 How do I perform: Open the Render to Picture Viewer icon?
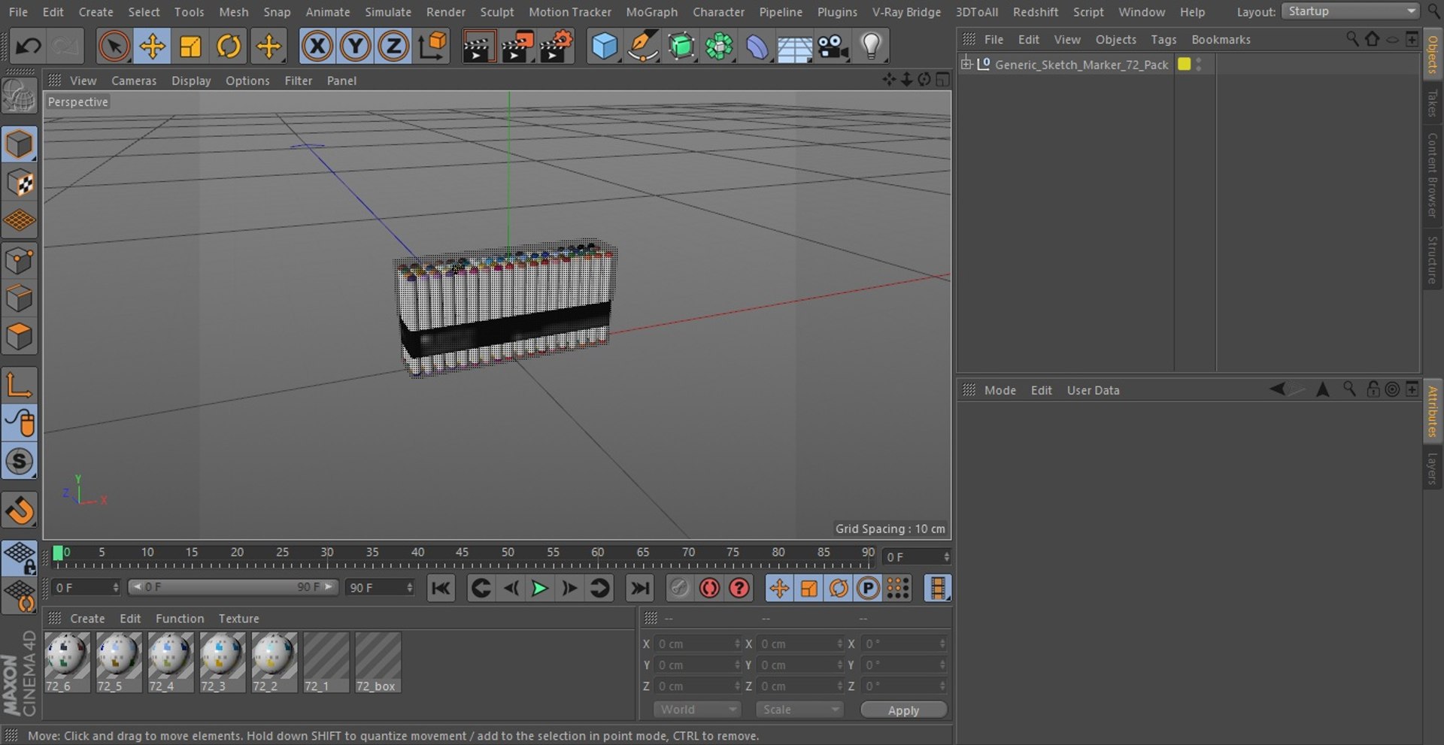(x=517, y=47)
